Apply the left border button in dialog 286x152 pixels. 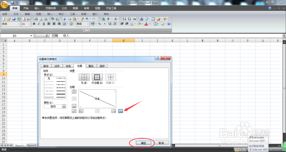point(81,111)
